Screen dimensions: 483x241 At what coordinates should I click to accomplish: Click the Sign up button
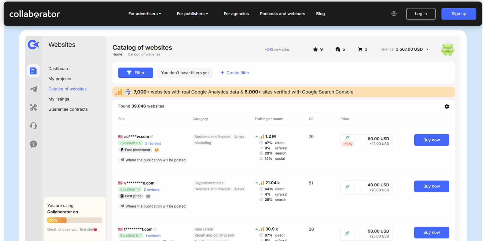tap(458, 14)
